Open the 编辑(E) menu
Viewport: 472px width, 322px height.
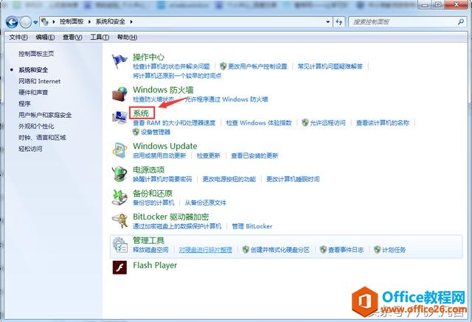[x=45, y=38]
